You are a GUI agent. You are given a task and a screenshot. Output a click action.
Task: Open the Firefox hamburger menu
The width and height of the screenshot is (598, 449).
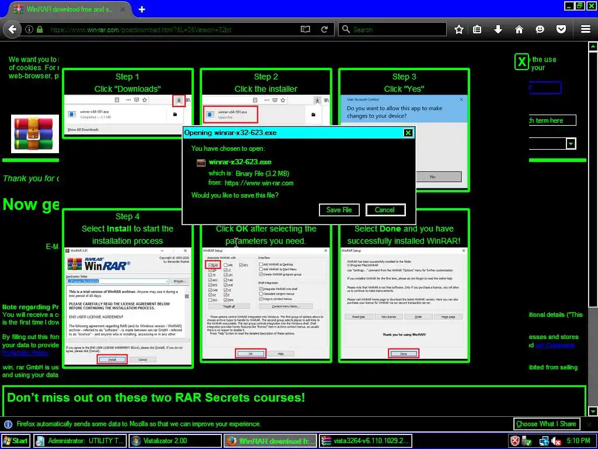586,29
